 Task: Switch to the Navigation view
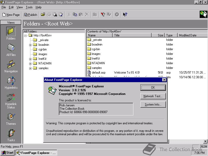pyautogui.click(x=11, y=66)
